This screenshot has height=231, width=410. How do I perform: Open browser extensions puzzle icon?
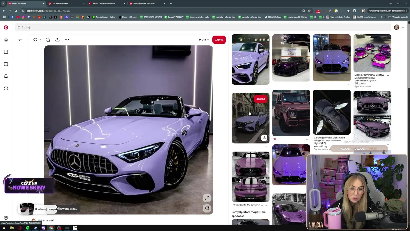[354, 11]
